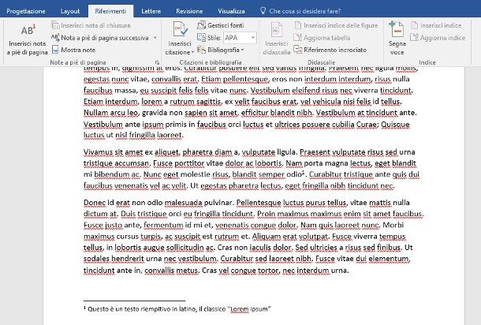Click Inserisci nota di chiusura icon
Image resolution: width=481 pixels, height=325 pixels.
[55, 25]
